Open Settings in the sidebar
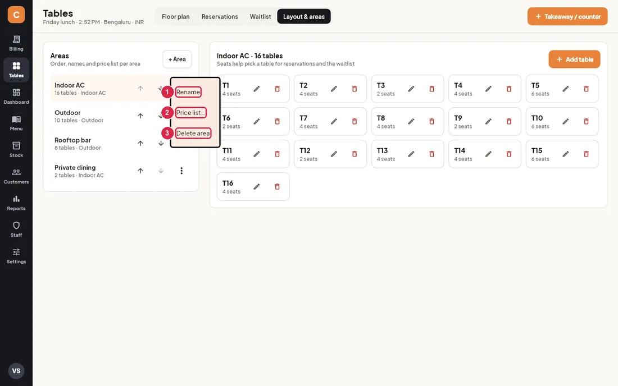 pos(16,256)
